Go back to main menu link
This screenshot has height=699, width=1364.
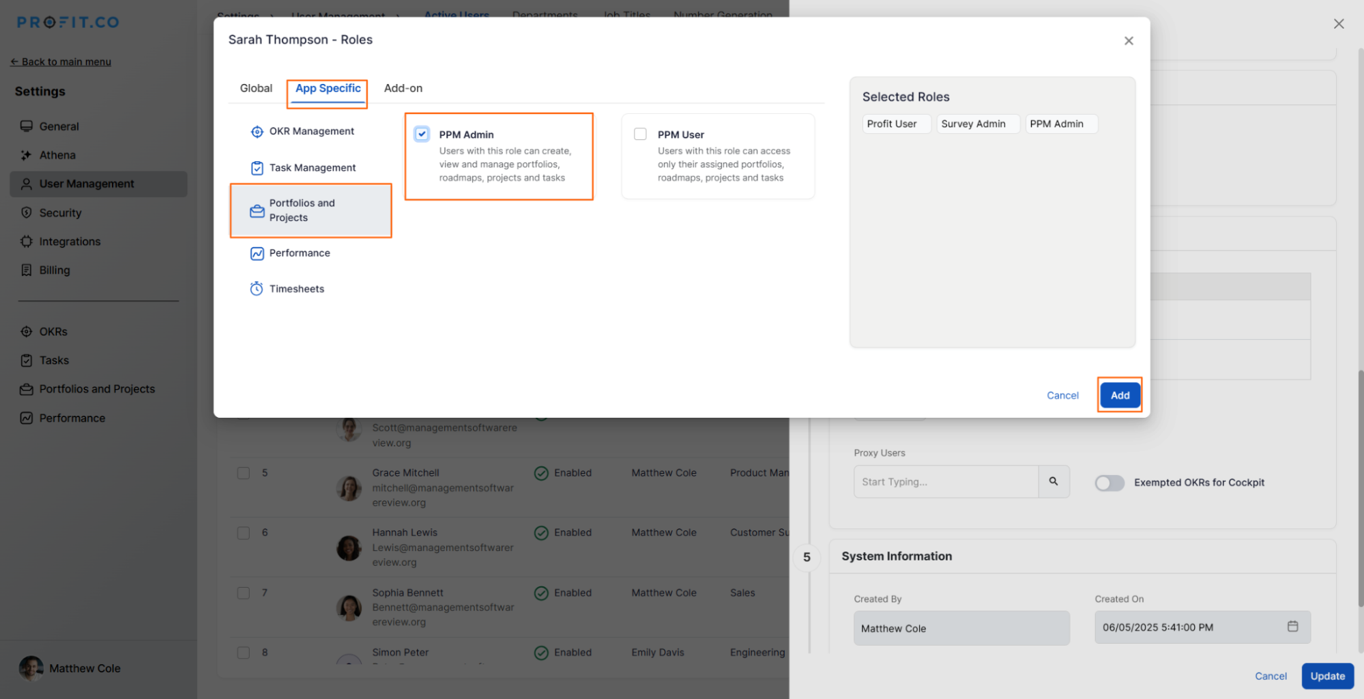pyautogui.click(x=61, y=62)
